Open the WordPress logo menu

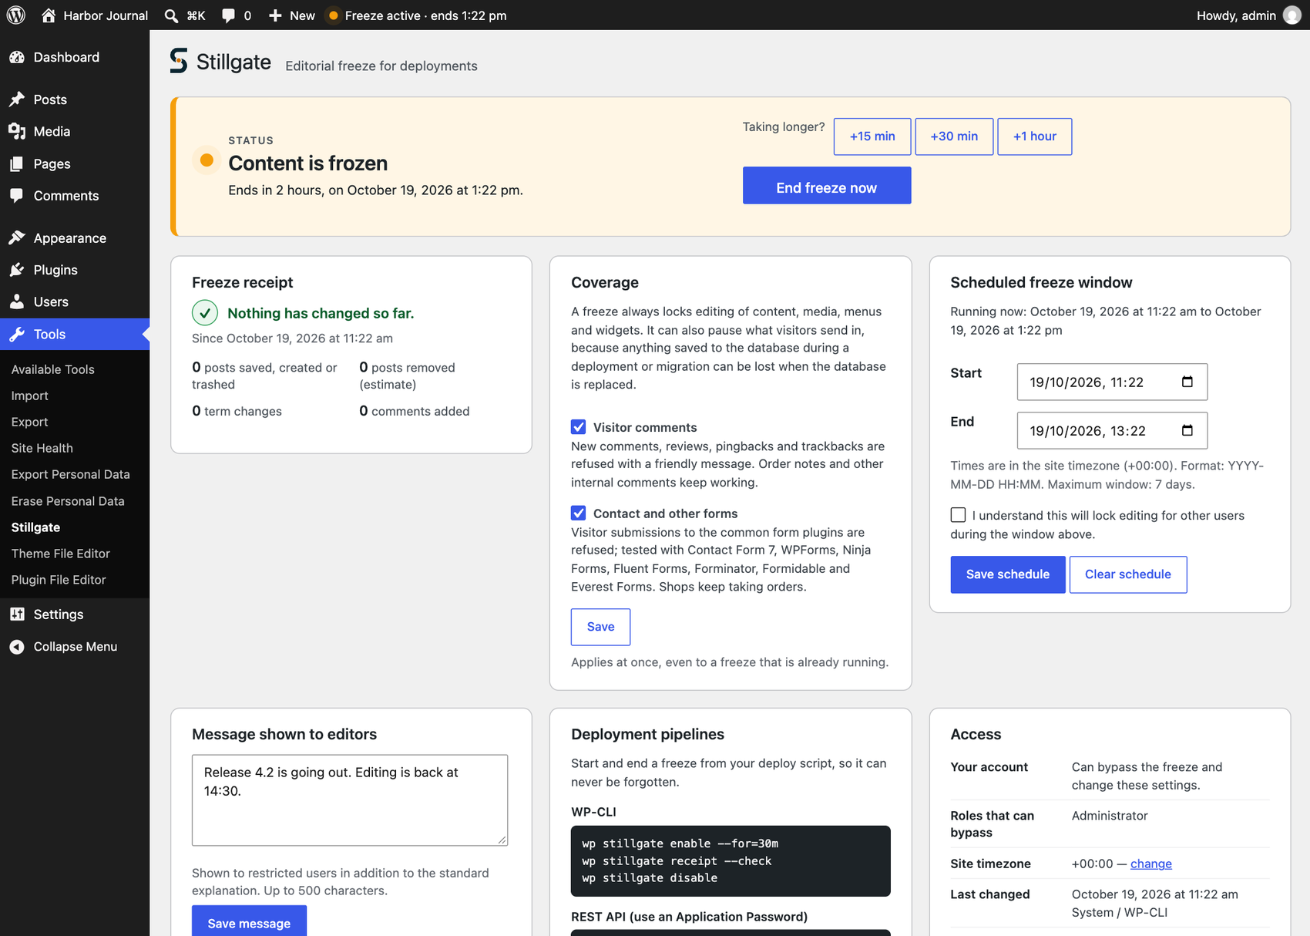(x=15, y=15)
